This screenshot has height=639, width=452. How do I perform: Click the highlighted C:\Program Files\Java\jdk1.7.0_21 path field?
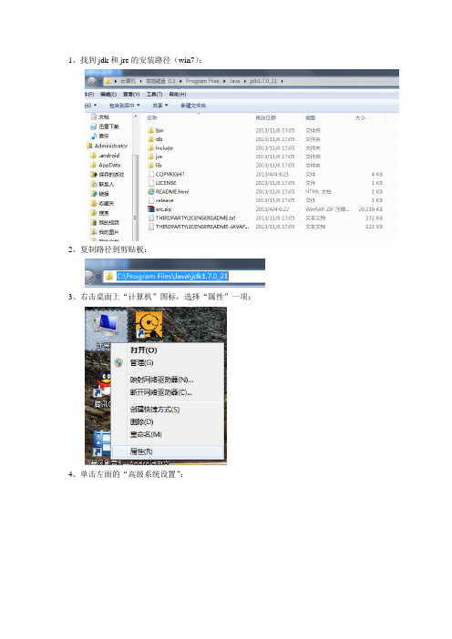pyautogui.click(x=172, y=277)
